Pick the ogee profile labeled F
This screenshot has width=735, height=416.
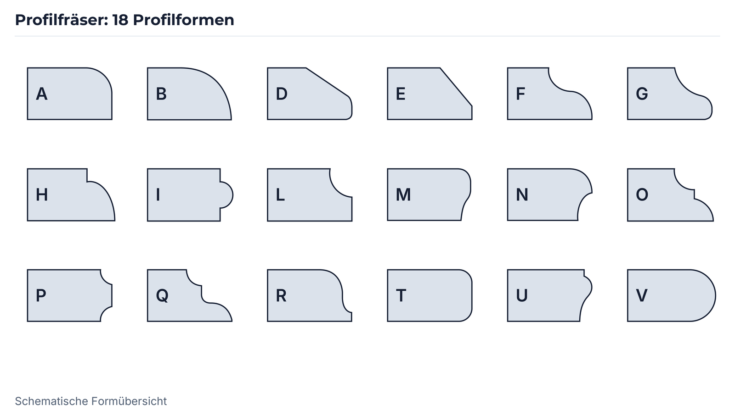(549, 94)
